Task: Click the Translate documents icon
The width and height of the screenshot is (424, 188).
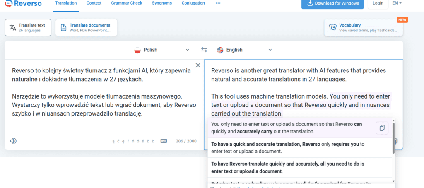Action: pyautogui.click(x=64, y=28)
